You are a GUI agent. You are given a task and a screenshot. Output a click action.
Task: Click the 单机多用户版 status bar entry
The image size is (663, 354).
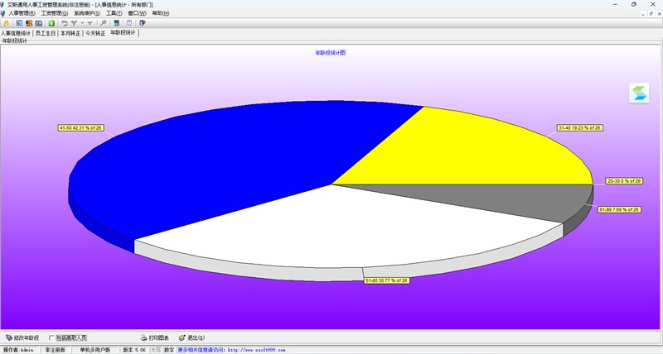[x=94, y=350]
